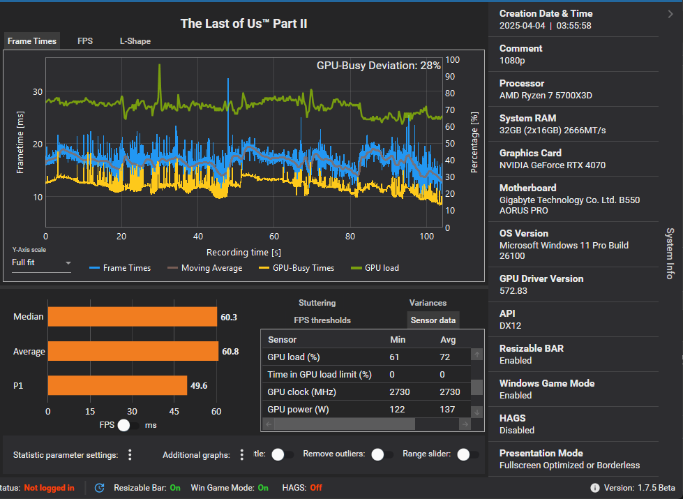Select the 'GPU power (W)' sensor row
Image resolution: width=683 pixels, height=499 pixels.
coord(366,409)
